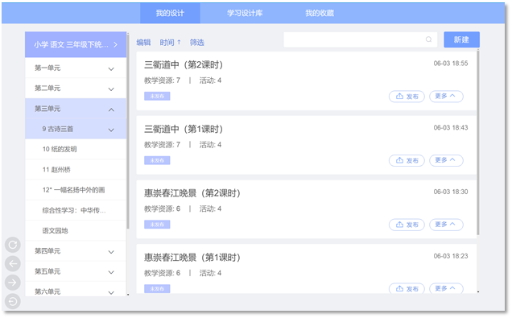Viewport: 512px width, 318px height.
Task: Sort by 时间
Action: (170, 43)
